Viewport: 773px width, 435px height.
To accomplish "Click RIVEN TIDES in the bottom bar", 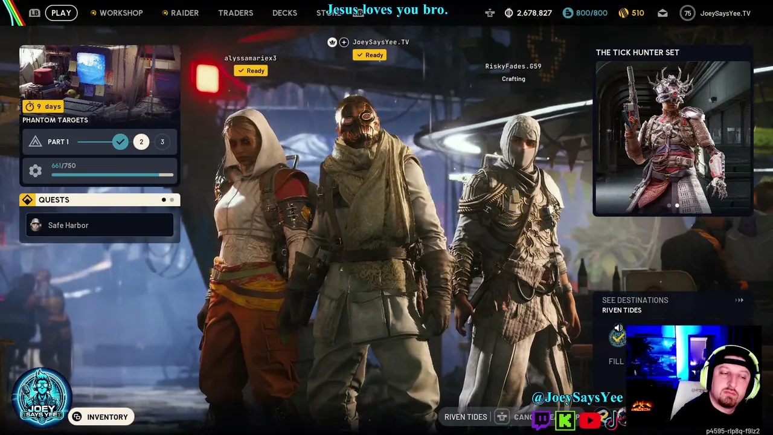I will click(x=466, y=417).
